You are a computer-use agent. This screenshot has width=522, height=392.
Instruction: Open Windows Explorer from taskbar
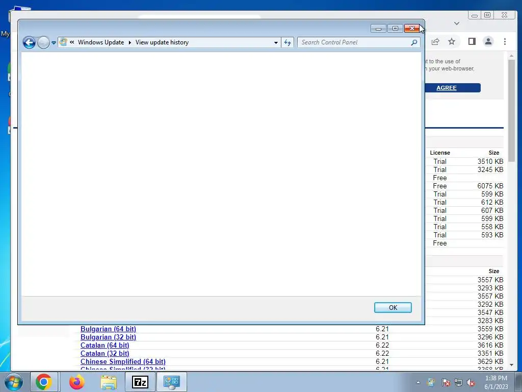coord(109,382)
